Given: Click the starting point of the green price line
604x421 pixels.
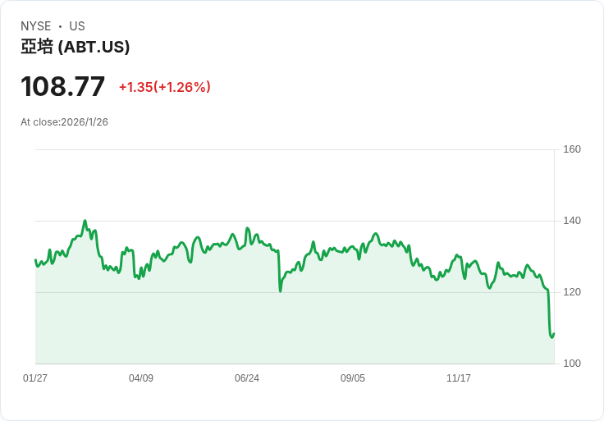Looking at the screenshot, I should [35, 260].
